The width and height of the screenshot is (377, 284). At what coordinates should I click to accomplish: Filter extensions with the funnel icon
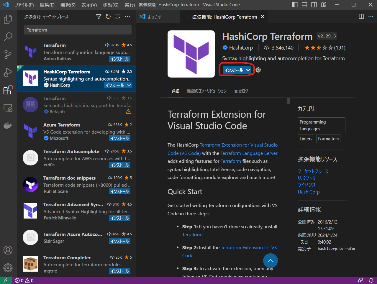tap(99, 17)
